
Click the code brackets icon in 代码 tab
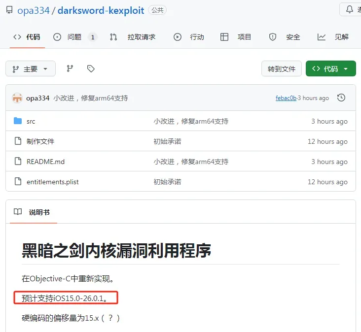pos(17,37)
